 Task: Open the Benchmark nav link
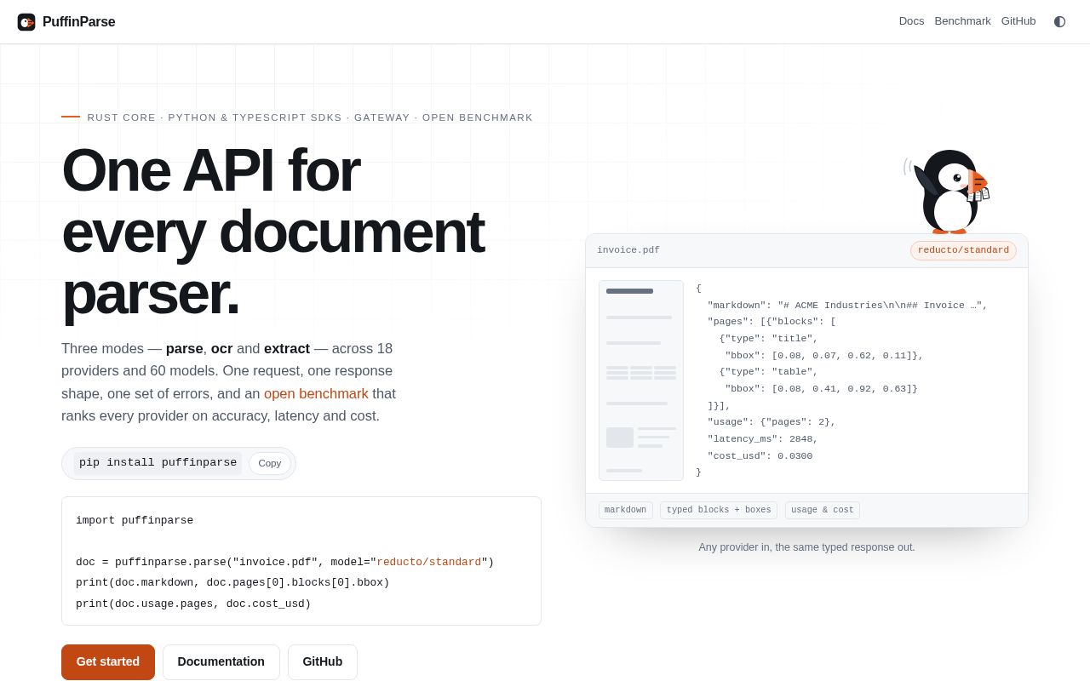(x=962, y=21)
